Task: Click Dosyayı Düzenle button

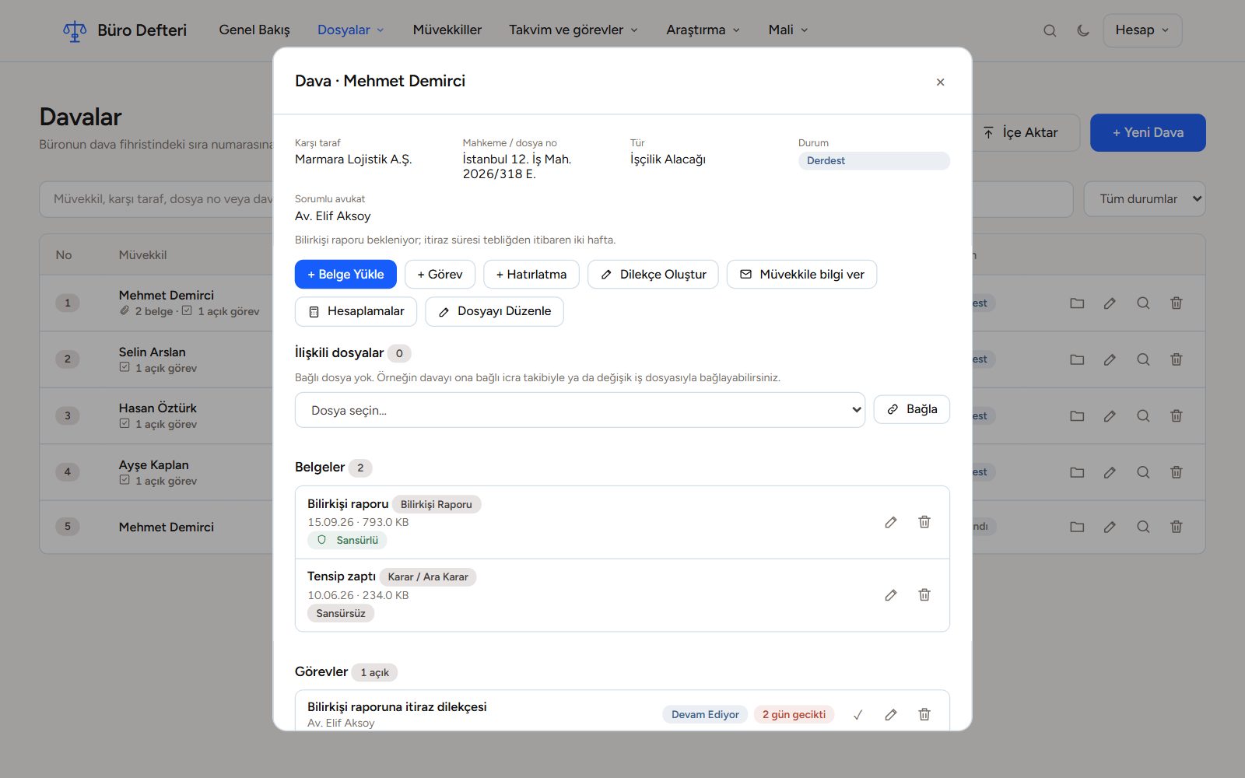Action: click(494, 311)
